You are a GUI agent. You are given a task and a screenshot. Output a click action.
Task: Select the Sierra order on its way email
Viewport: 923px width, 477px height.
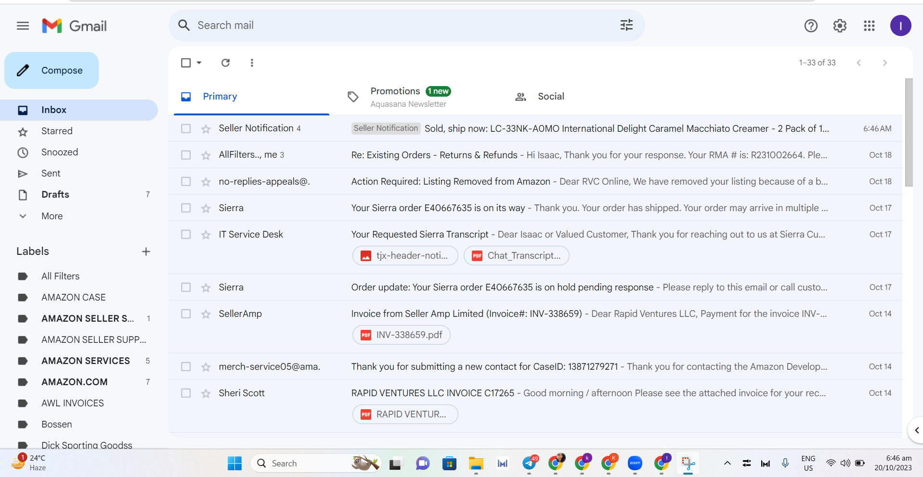(x=186, y=208)
